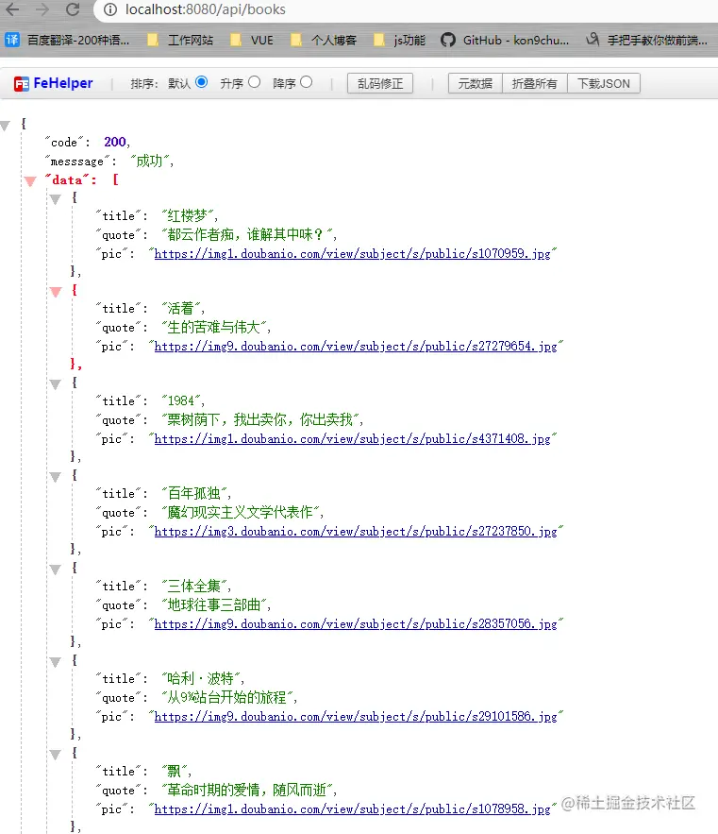
Task: Click the 元数据 button
Action: click(476, 83)
